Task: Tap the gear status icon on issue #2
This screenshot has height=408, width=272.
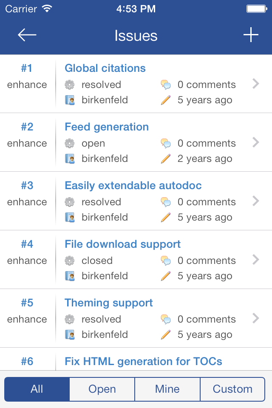Action: click(70, 143)
